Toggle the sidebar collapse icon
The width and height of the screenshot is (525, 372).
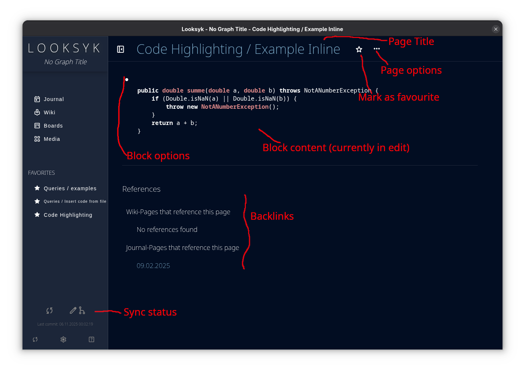(120, 49)
